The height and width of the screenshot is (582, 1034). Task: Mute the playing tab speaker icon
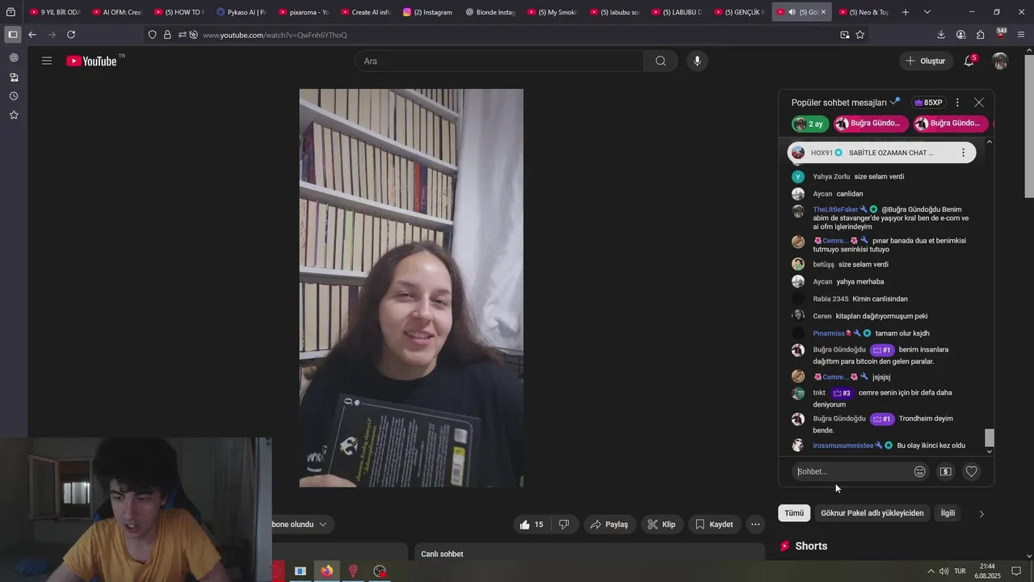792,12
